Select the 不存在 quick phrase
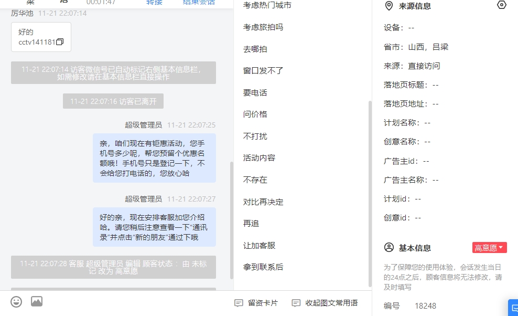Image resolution: width=518 pixels, height=316 pixels. pyautogui.click(x=255, y=180)
